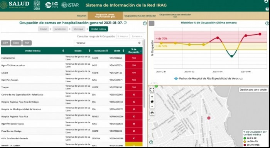Image resolution: width=270 pixels, height=148 pixels.
Task: Switch to Estatal level
Action: [43, 29]
